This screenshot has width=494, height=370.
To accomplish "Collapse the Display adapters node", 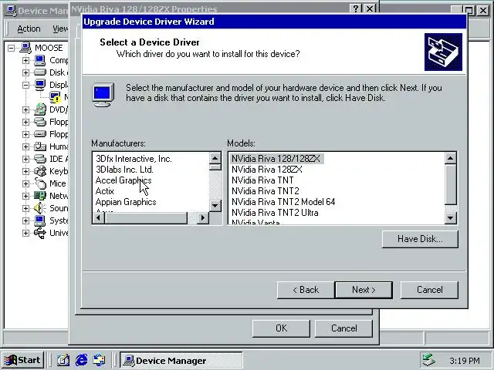I will click(x=25, y=85).
